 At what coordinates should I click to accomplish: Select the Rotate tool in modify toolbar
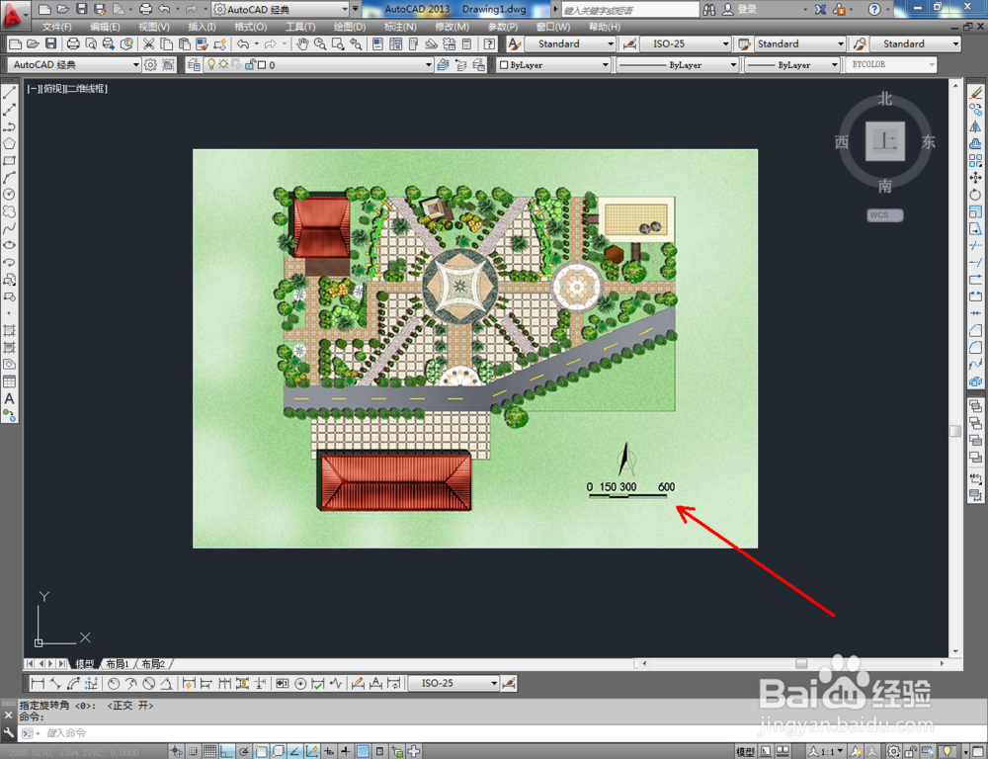[975, 195]
